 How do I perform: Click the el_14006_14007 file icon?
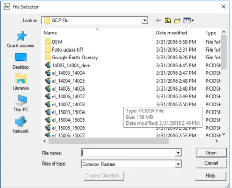[x=48, y=96]
